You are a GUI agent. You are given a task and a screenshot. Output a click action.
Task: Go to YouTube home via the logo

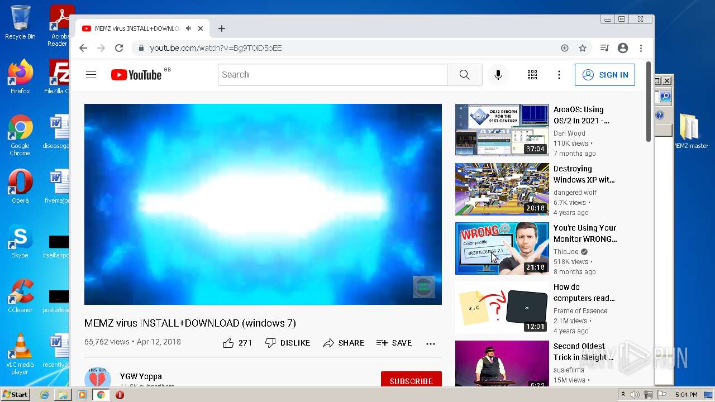[x=136, y=75]
